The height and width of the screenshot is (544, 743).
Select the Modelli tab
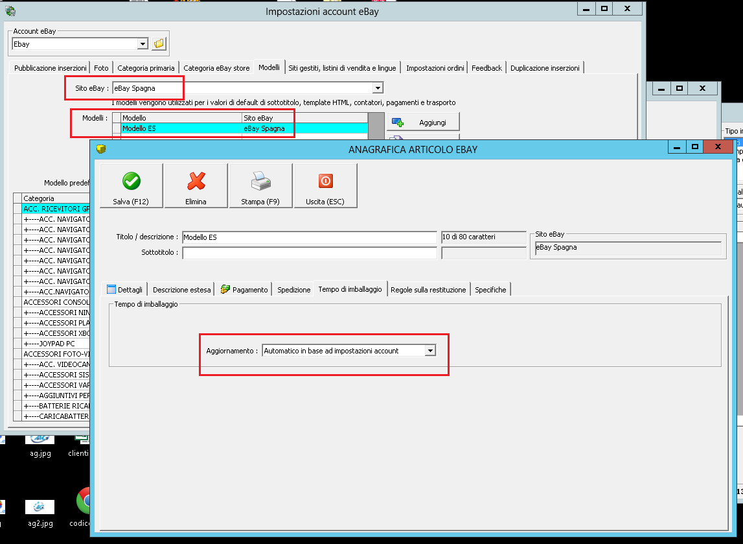269,67
